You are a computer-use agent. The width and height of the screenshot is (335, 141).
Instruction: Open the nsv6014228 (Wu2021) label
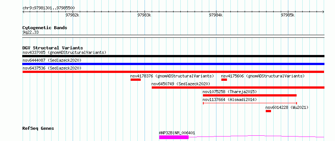[287, 107]
